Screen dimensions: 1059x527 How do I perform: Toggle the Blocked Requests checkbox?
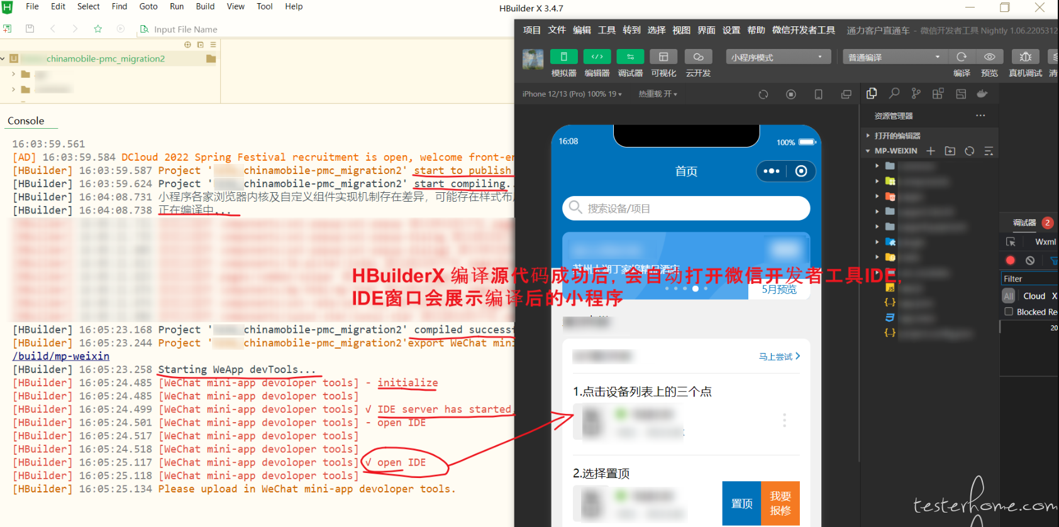point(1009,312)
